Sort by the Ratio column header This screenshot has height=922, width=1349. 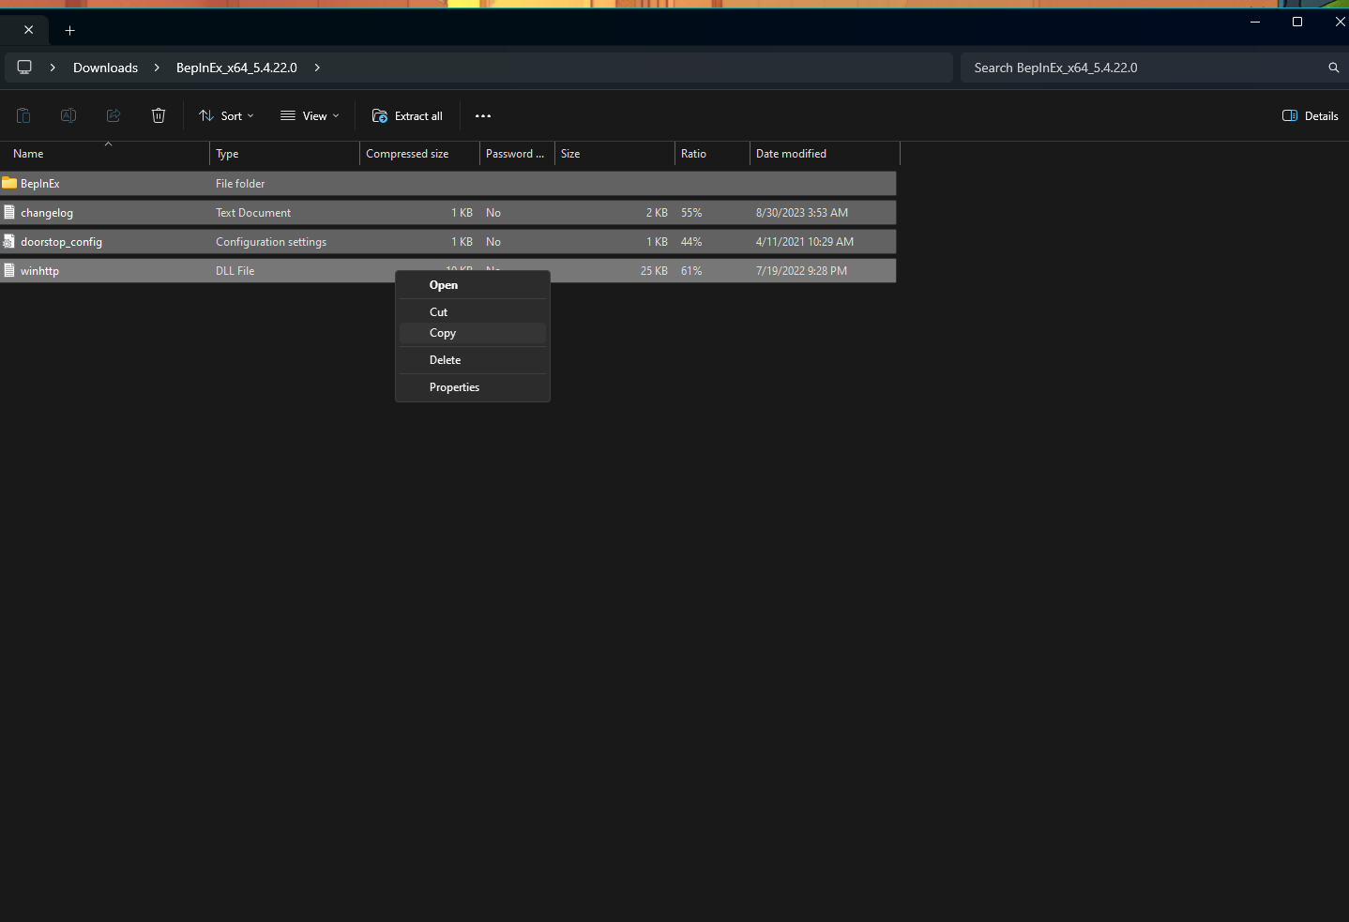[x=713, y=154]
